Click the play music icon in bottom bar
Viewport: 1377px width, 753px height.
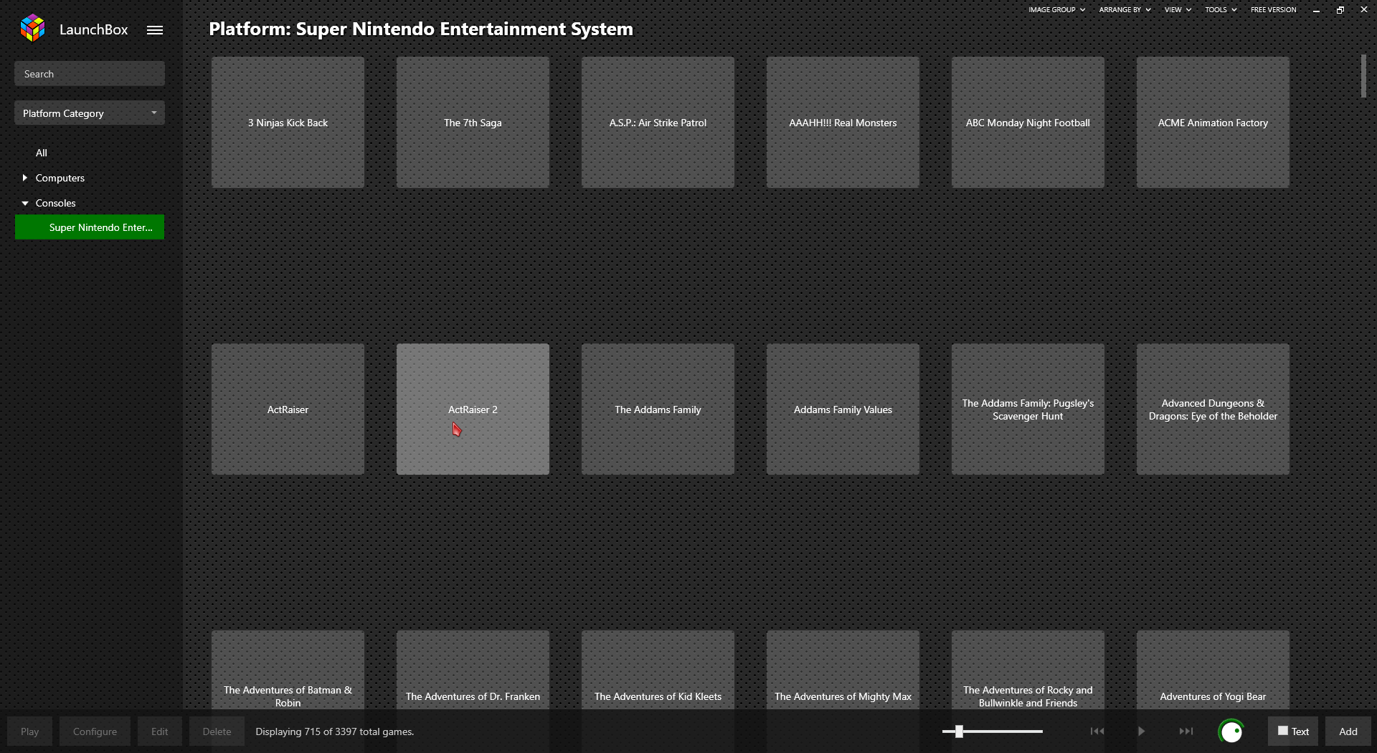(1141, 731)
